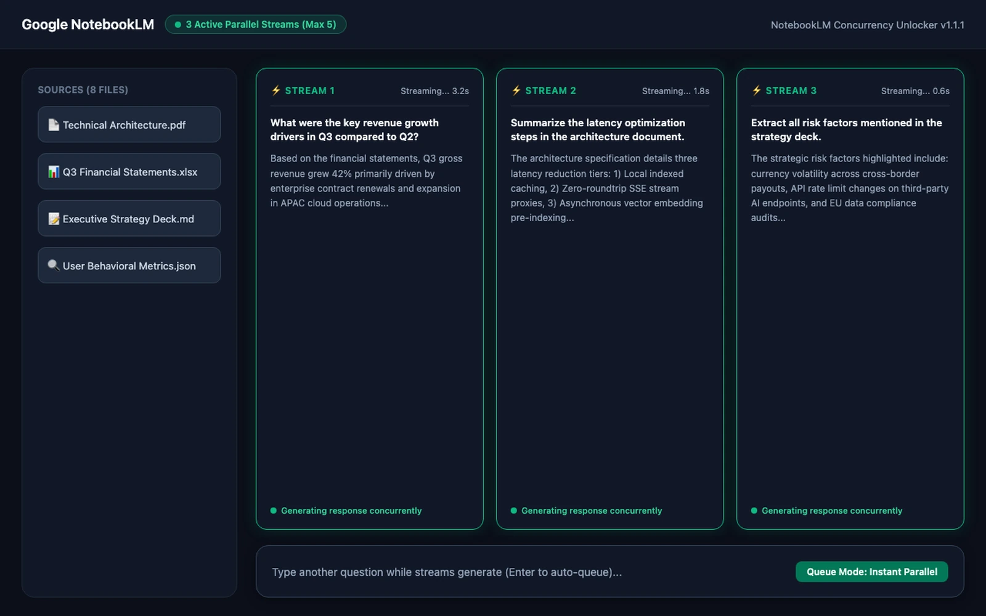
Task: Click the Technical Architecture.pdf page icon
Action: pos(54,125)
